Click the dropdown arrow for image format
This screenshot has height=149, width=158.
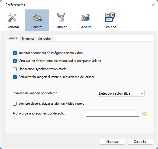[142, 93]
